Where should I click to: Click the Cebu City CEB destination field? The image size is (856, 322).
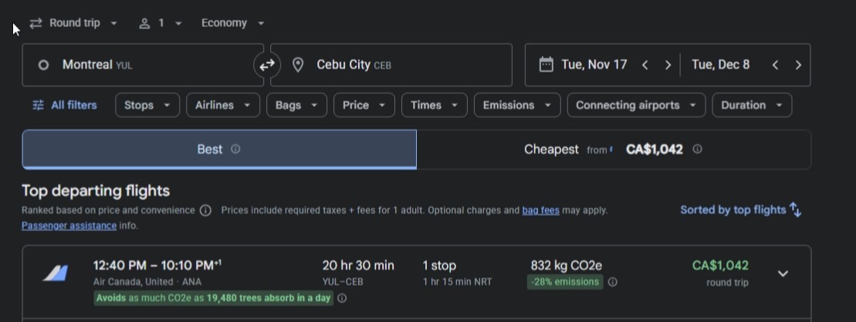pyautogui.click(x=391, y=65)
